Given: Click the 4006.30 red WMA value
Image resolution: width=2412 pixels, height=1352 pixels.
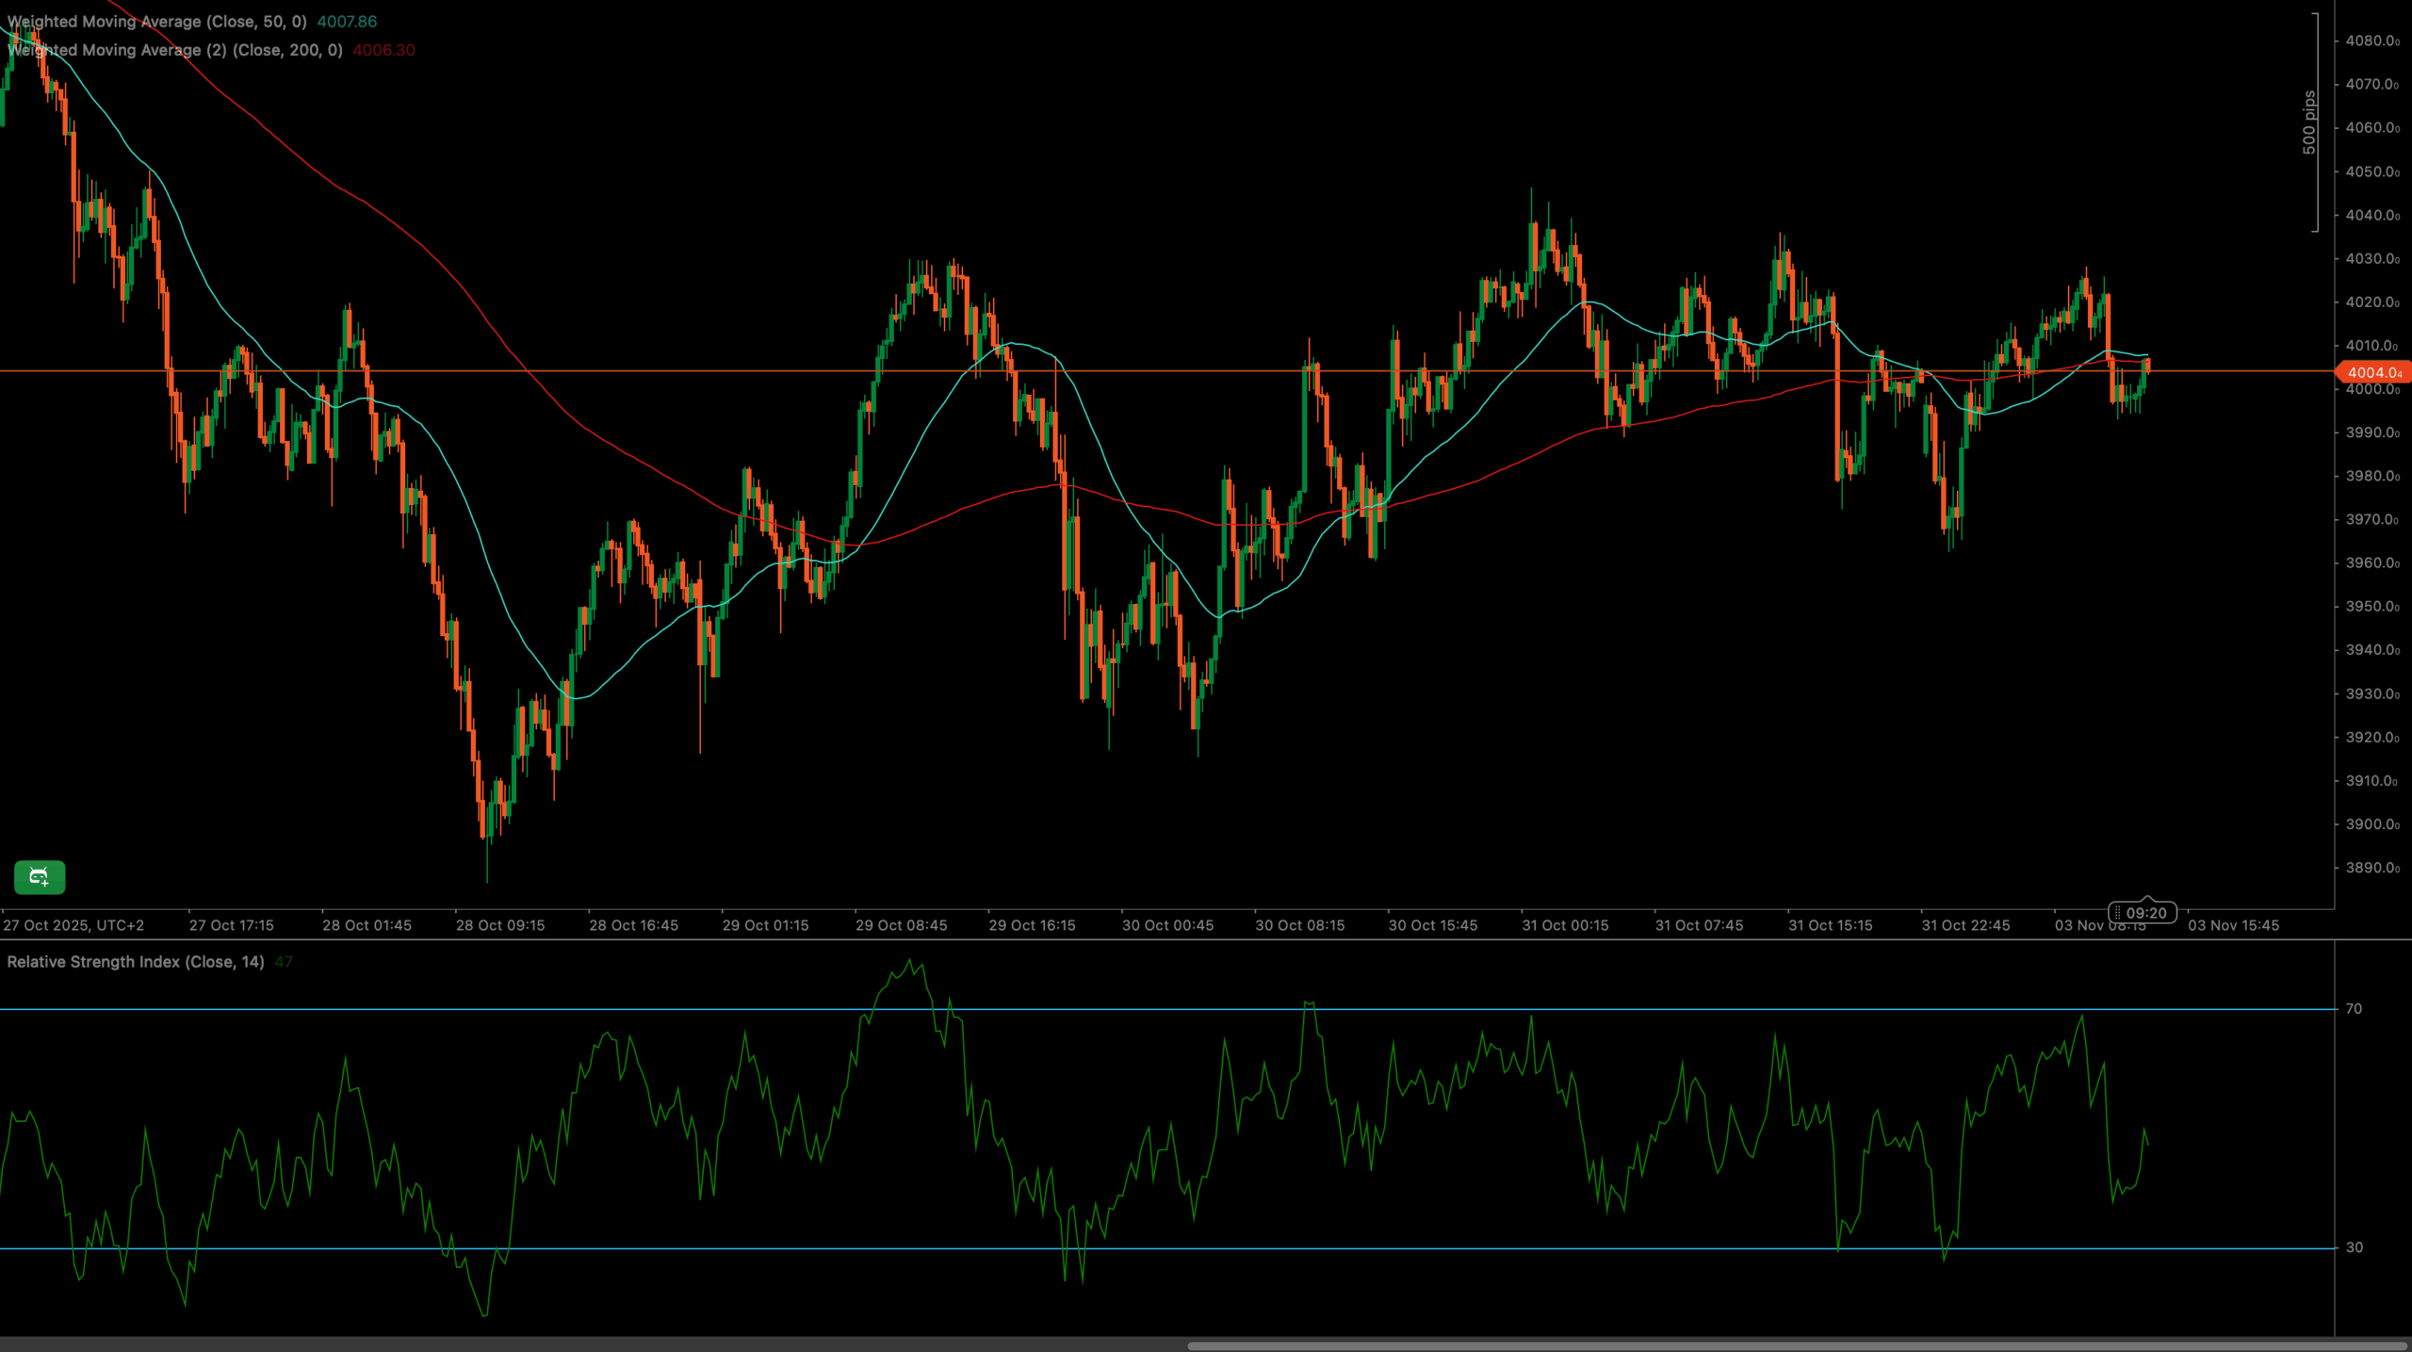Looking at the screenshot, I should pyautogui.click(x=383, y=50).
